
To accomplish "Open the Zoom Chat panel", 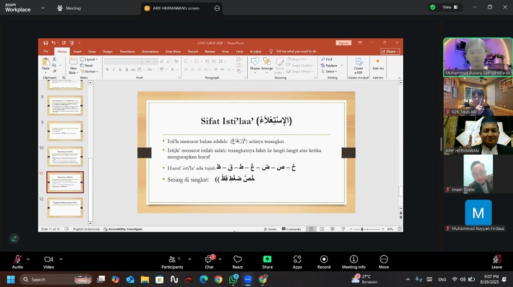I will tap(209, 261).
